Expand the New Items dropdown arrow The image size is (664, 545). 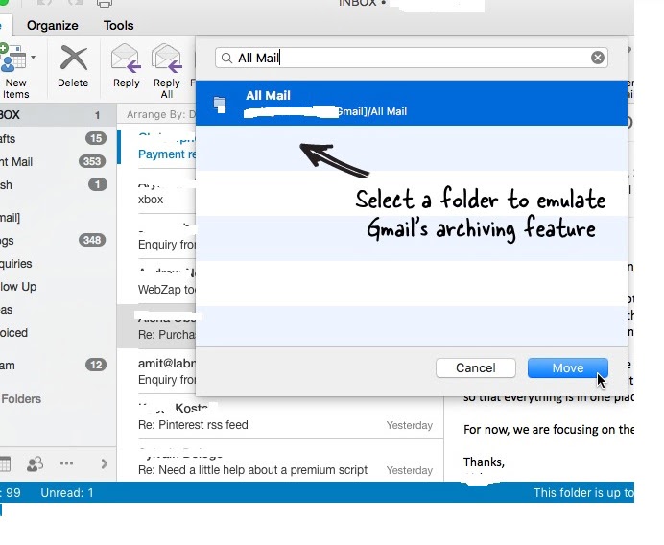(x=33, y=58)
